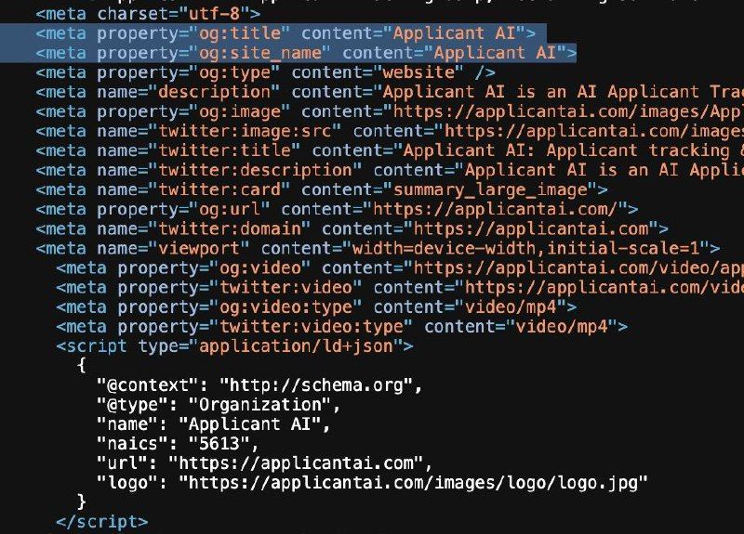Screen dimensions: 744x534
Task: Click the closing script tag
Action: 102,522
